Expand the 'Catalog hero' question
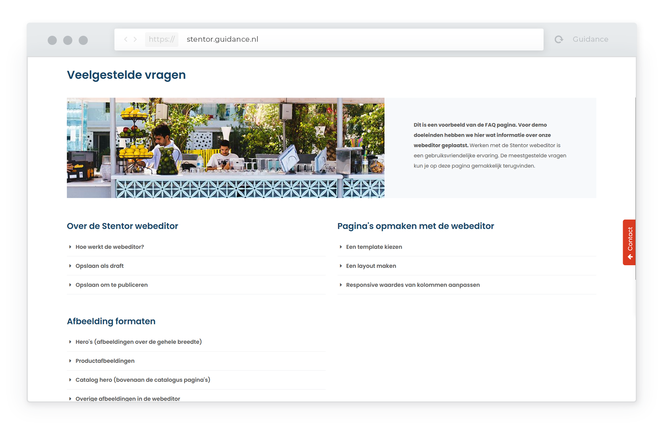The image size is (662, 430). pos(143,380)
